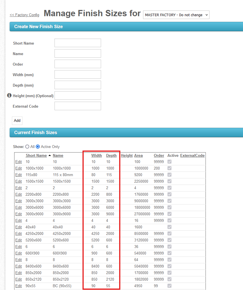This screenshot has height=290, width=243.
Task: Sort table by Area column header
Action: point(139,156)
